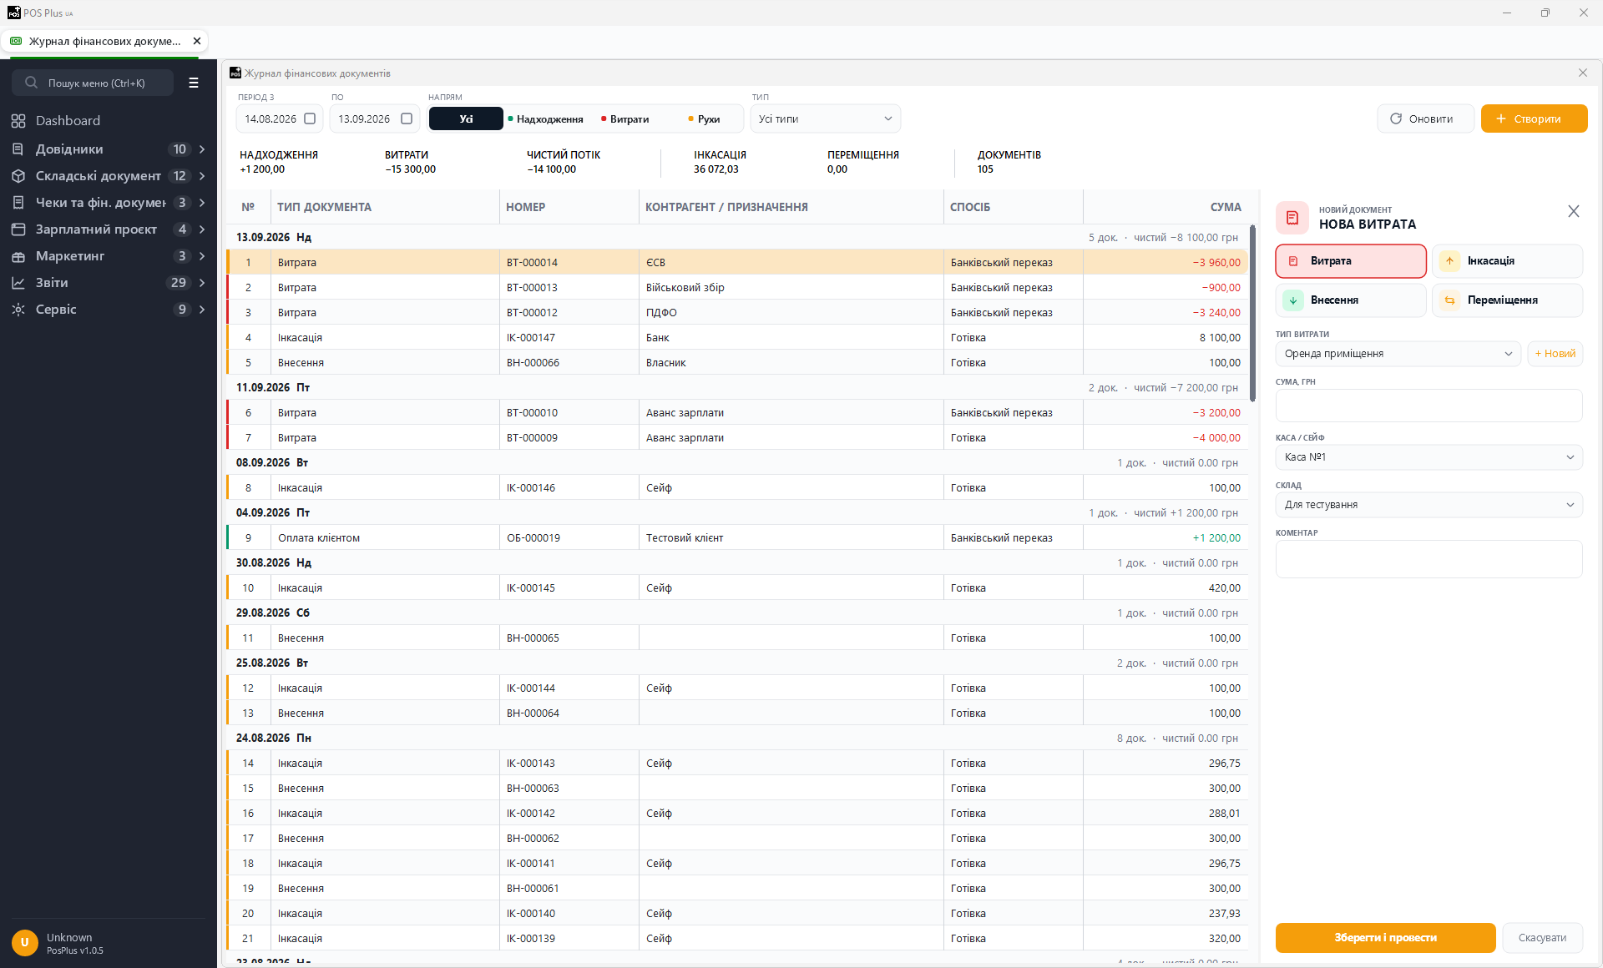Click the POS Plus app logo
This screenshot has height=968, width=1603.
pos(13,13)
